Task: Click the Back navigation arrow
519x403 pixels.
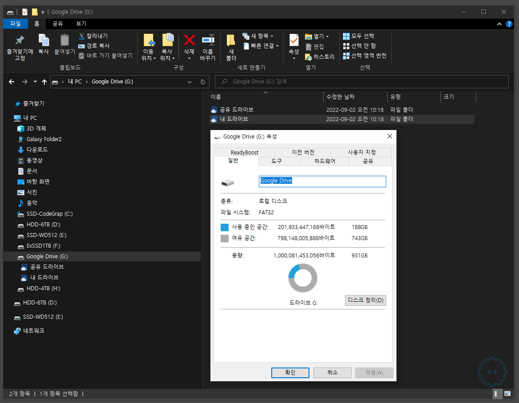Action: click(12, 82)
